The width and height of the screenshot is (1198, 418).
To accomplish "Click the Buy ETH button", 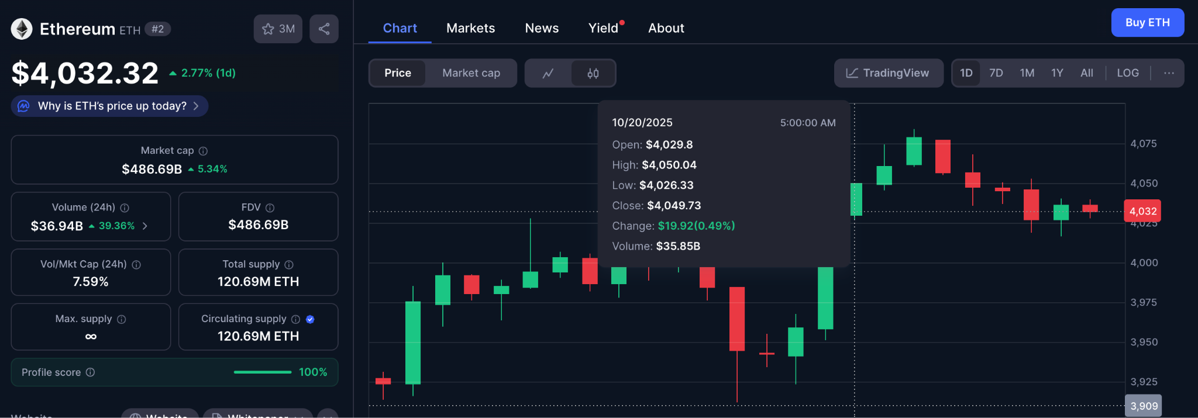I will pyautogui.click(x=1147, y=23).
